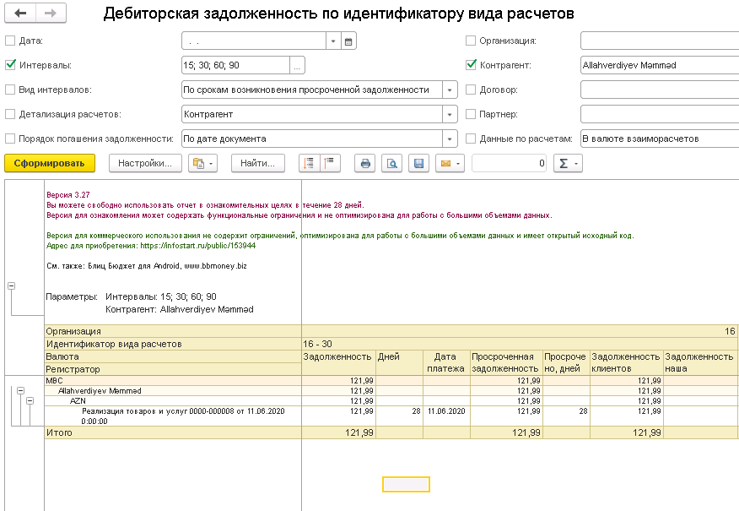The height and width of the screenshot is (511, 739).
Task: Enable the Вид интервалов checkbox
Action: point(10,90)
